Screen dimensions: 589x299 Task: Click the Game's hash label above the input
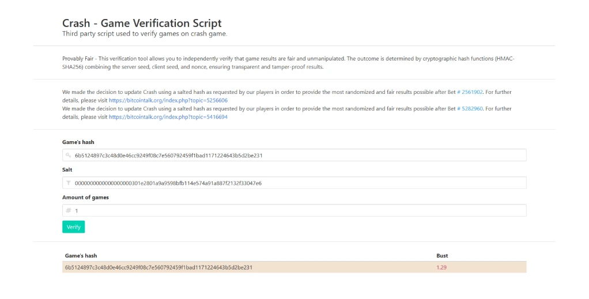(78, 142)
